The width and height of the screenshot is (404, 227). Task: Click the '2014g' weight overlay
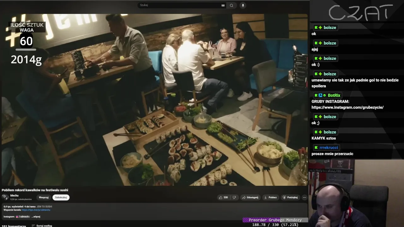click(26, 59)
